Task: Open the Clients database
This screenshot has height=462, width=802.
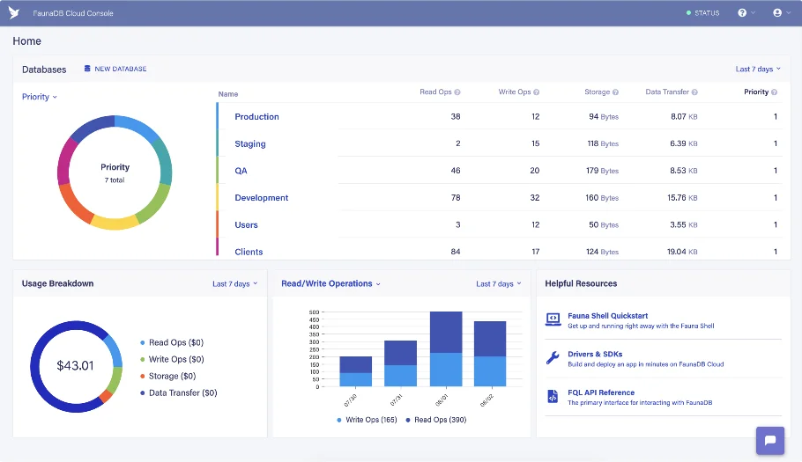Action: pos(249,252)
